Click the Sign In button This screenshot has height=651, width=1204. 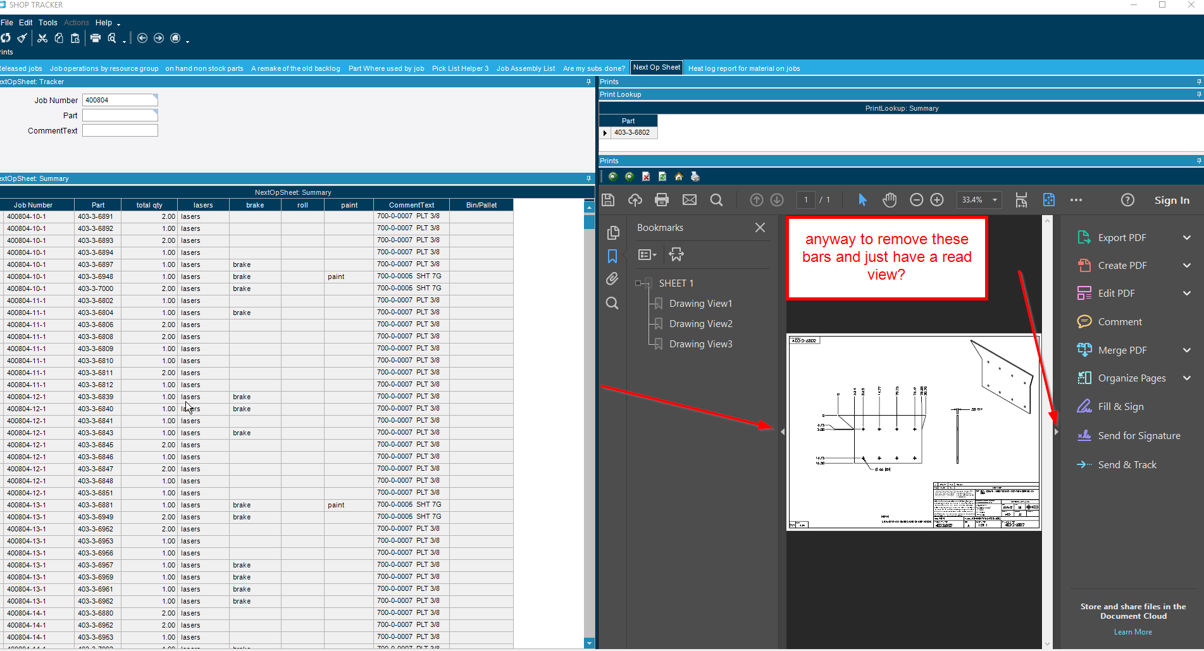(x=1172, y=201)
